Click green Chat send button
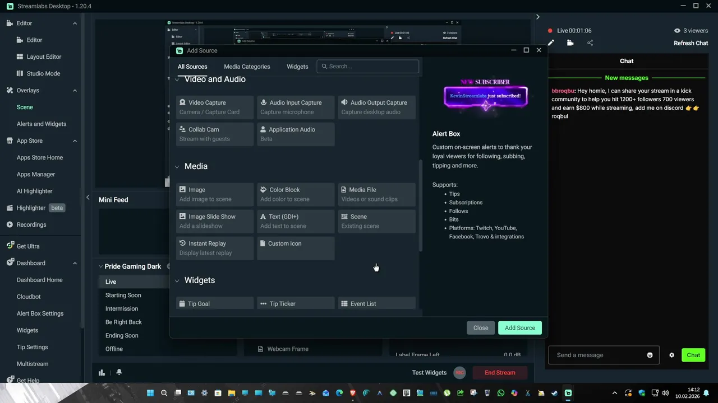The image size is (718, 403). click(x=693, y=355)
